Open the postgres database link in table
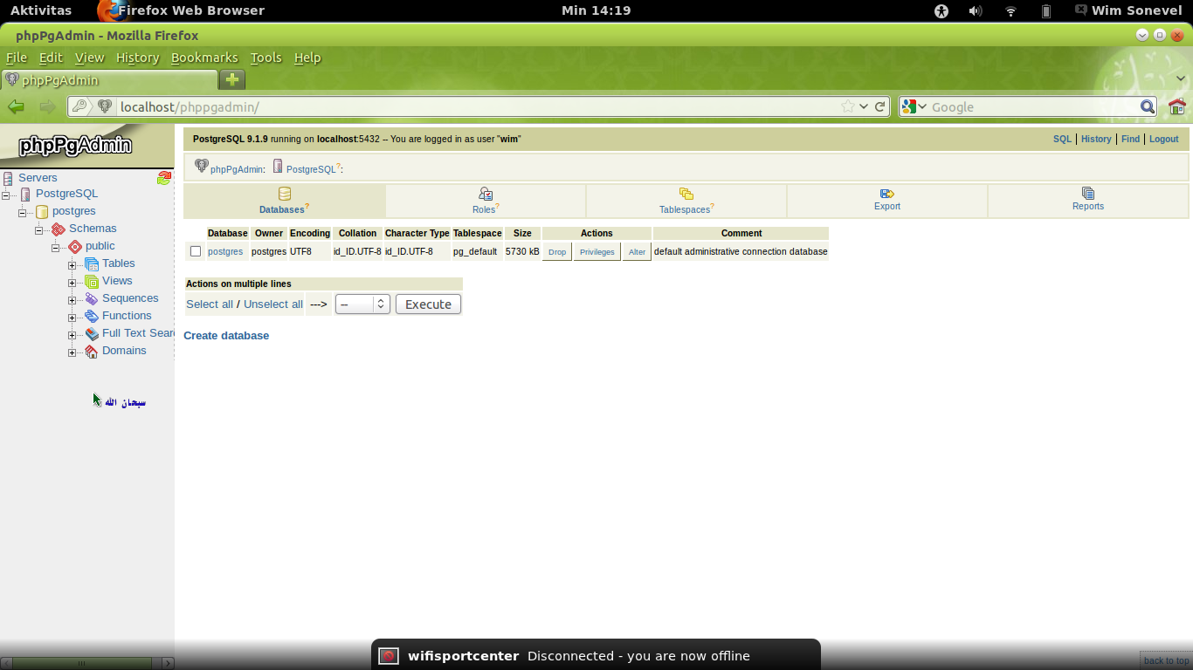 225,251
